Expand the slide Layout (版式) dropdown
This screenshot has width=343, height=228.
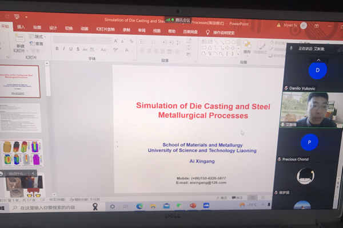pyautogui.click(x=39, y=36)
